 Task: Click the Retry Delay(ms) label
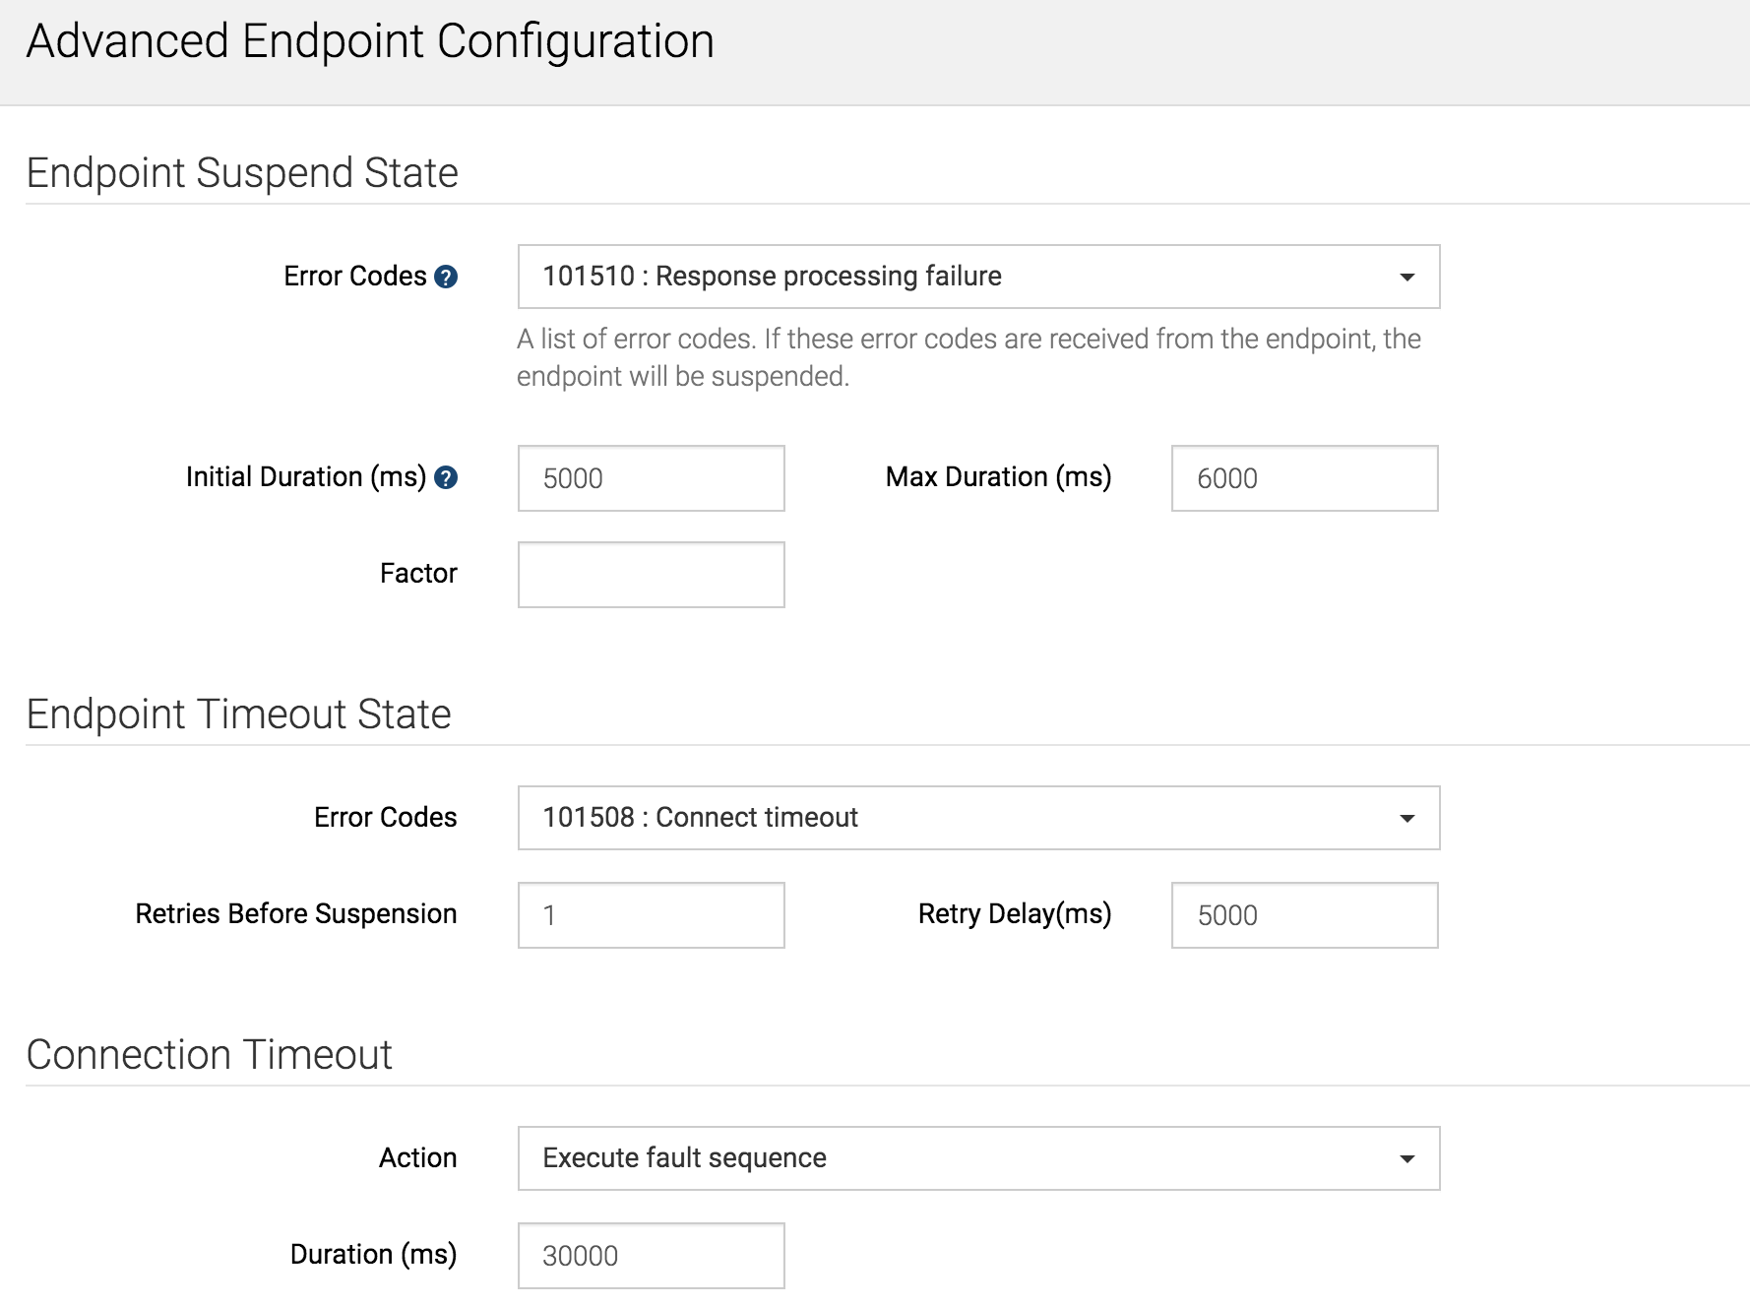[x=1014, y=914]
